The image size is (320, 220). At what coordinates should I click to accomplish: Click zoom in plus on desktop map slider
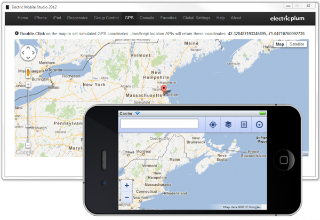(x=28, y=84)
